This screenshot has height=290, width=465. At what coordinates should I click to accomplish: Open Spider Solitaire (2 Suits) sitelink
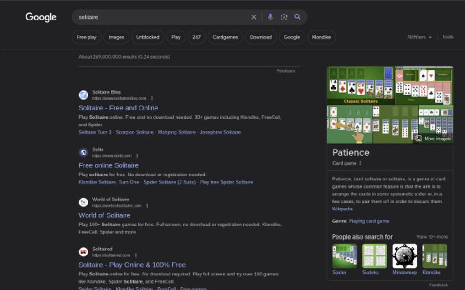(x=169, y=182)
